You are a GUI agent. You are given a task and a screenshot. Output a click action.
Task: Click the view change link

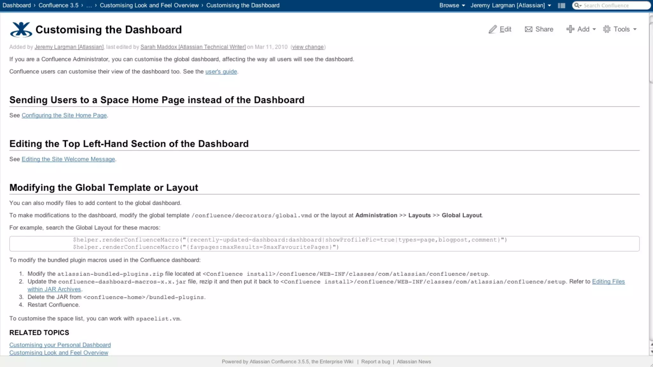click(x=308, y=47)
